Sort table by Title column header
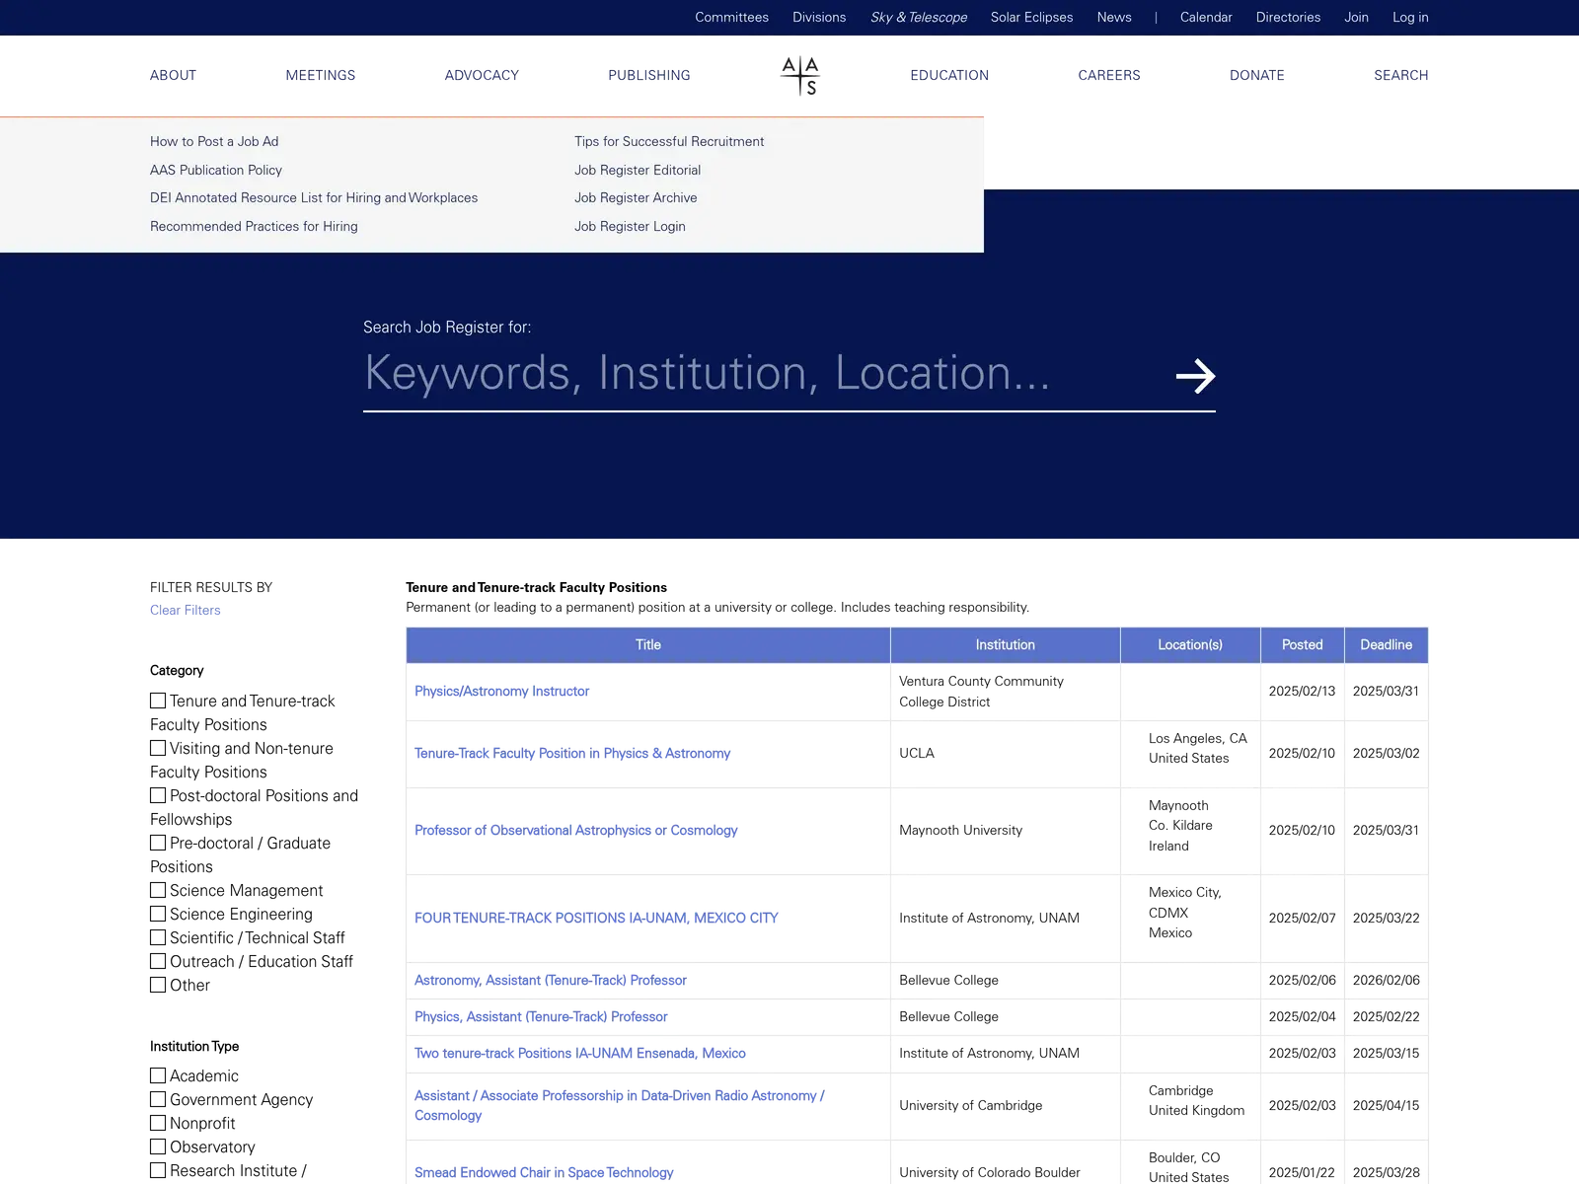 coord(648,644)
